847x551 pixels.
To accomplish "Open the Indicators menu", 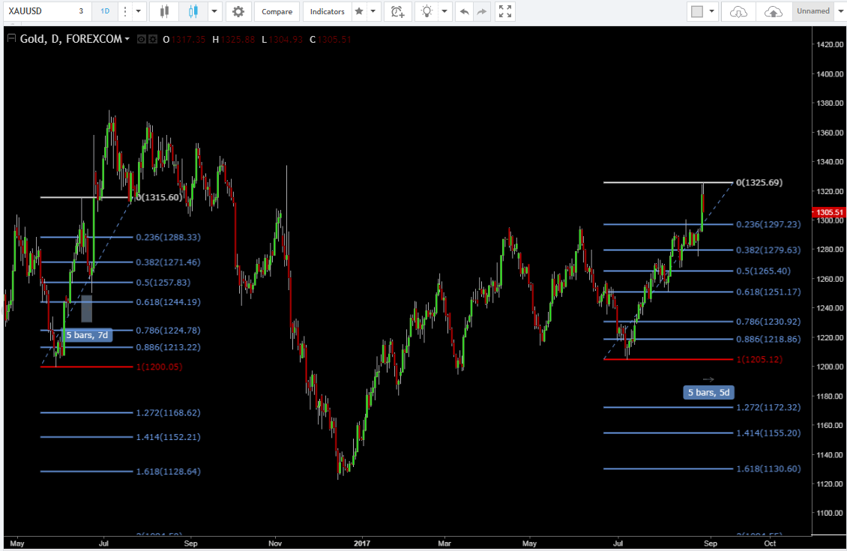I will tap(328, 11).
